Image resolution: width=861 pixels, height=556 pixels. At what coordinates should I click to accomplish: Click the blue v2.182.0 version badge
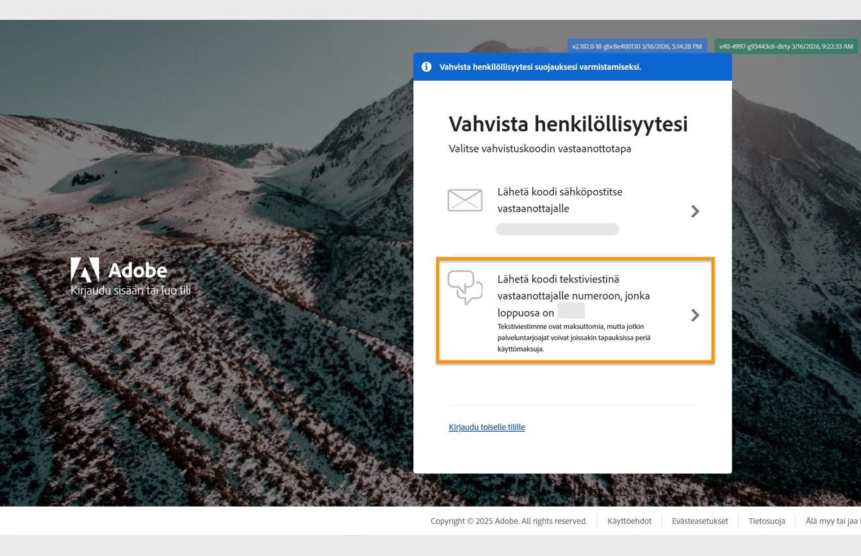[637, 46]
